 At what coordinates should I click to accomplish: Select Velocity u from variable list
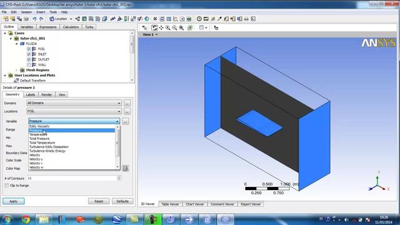[36, 159]
